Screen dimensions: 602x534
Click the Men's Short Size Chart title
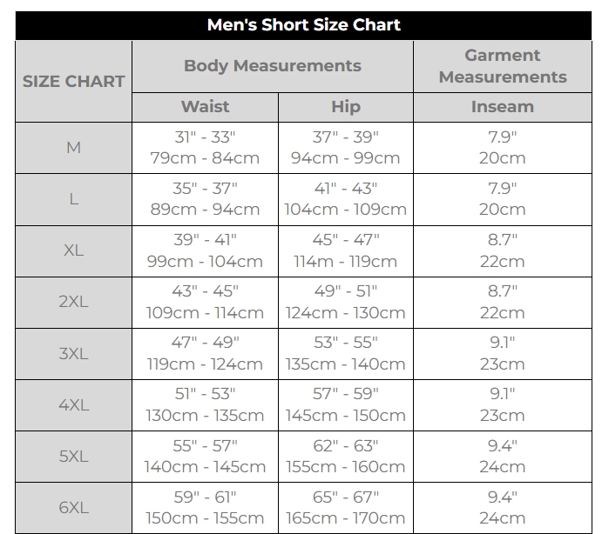click(303, 25)
